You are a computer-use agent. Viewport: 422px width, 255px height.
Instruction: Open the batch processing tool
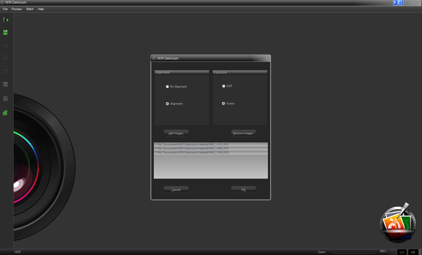click(x=5, y=113)
